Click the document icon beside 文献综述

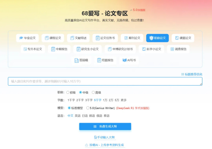pos(72,38)
